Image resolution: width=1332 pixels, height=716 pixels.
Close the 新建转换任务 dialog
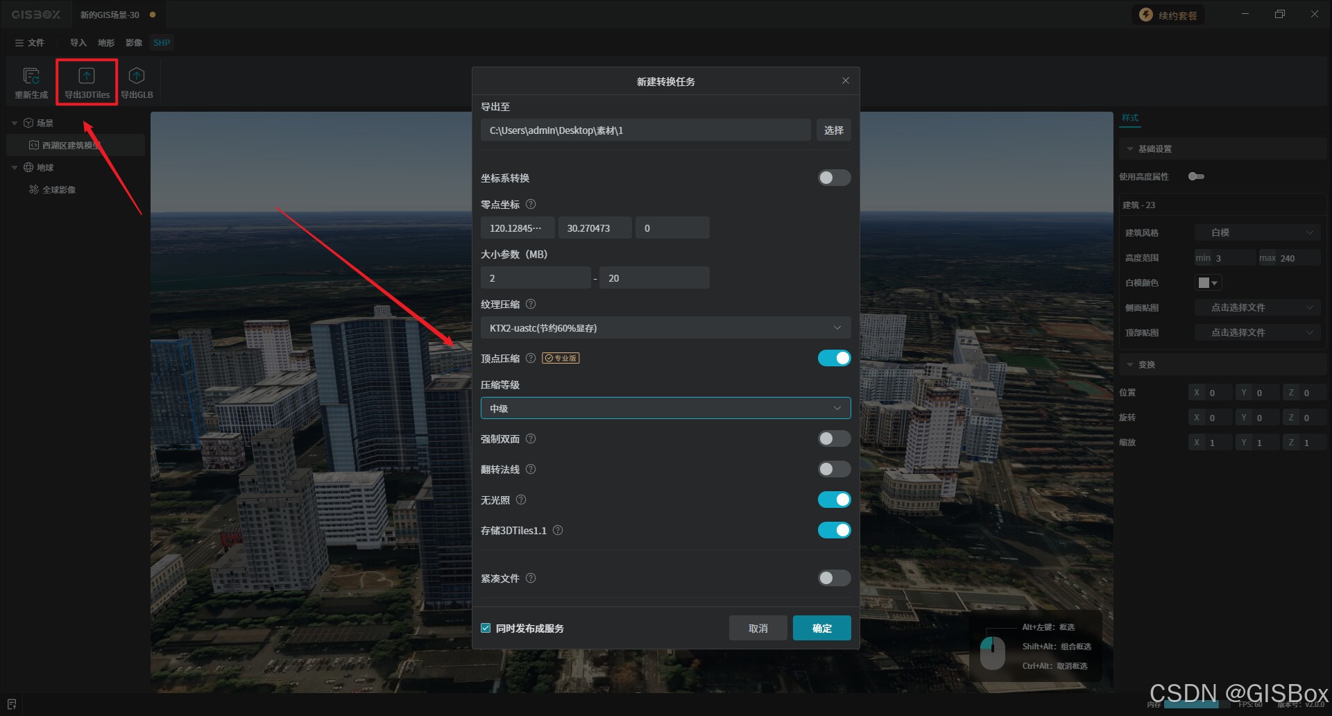point(845,81)
